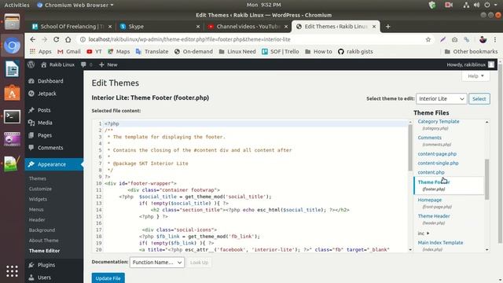This screenshot has height=283, width=503.
Task: Open the system power menu in top bar
Action: (x=490, y=5)
